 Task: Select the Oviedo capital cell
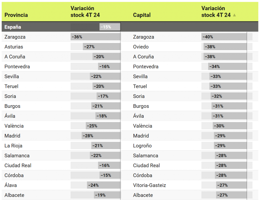click(141, 47)
